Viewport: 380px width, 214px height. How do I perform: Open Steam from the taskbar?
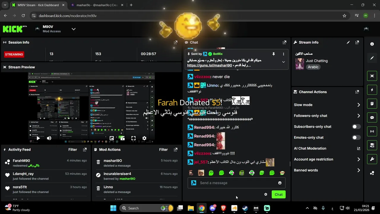pyautogui.click(x=245, y=208)
